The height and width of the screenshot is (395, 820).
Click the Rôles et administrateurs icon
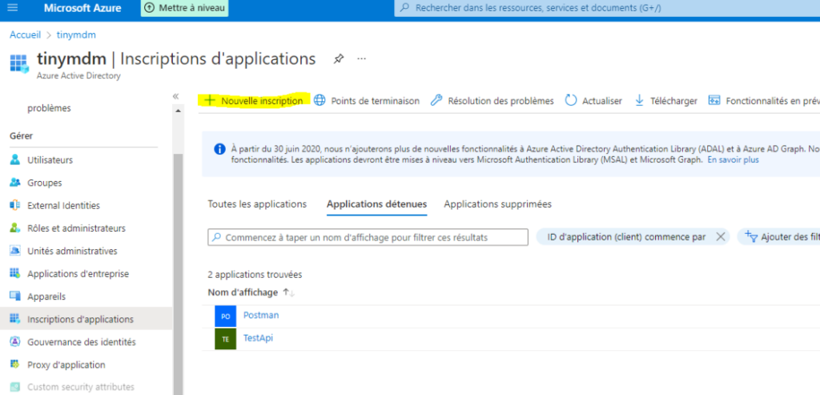tap(15, 228)
